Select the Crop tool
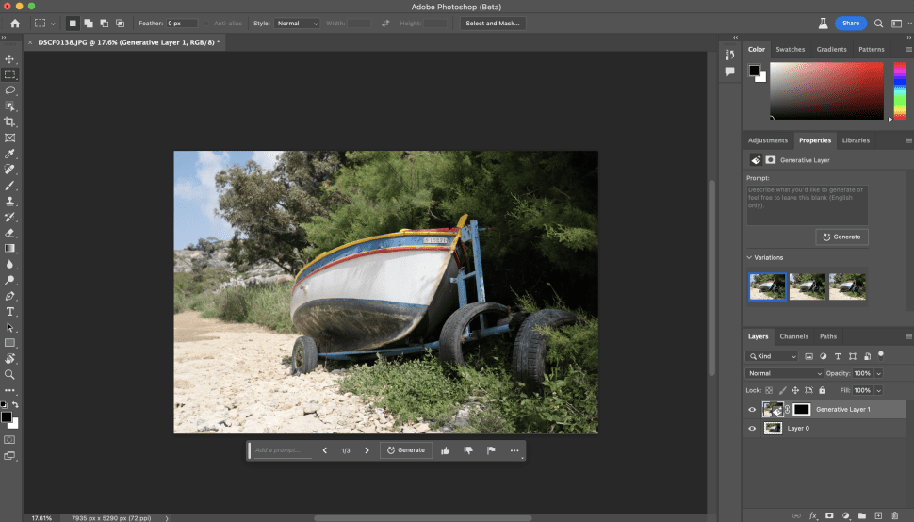The height and width of the screenshot is (522, 914). [10, 122]
